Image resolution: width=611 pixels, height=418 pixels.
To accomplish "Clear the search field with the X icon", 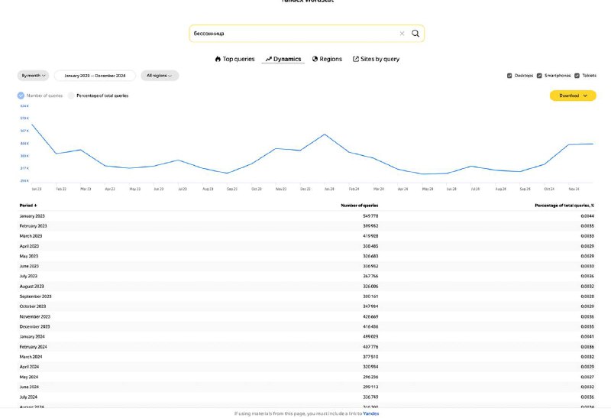I will click(x=402, y=34).
